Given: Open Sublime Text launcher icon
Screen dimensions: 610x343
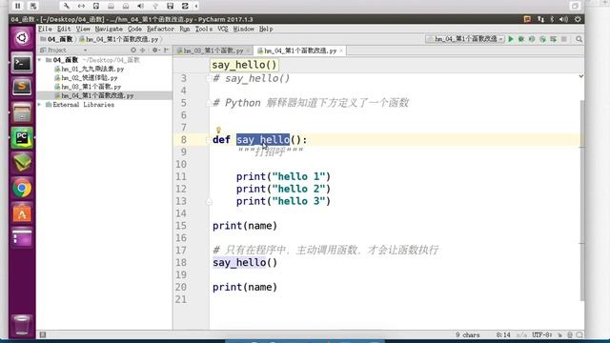Looking at the screenshot, I should [x=22, y=87].
